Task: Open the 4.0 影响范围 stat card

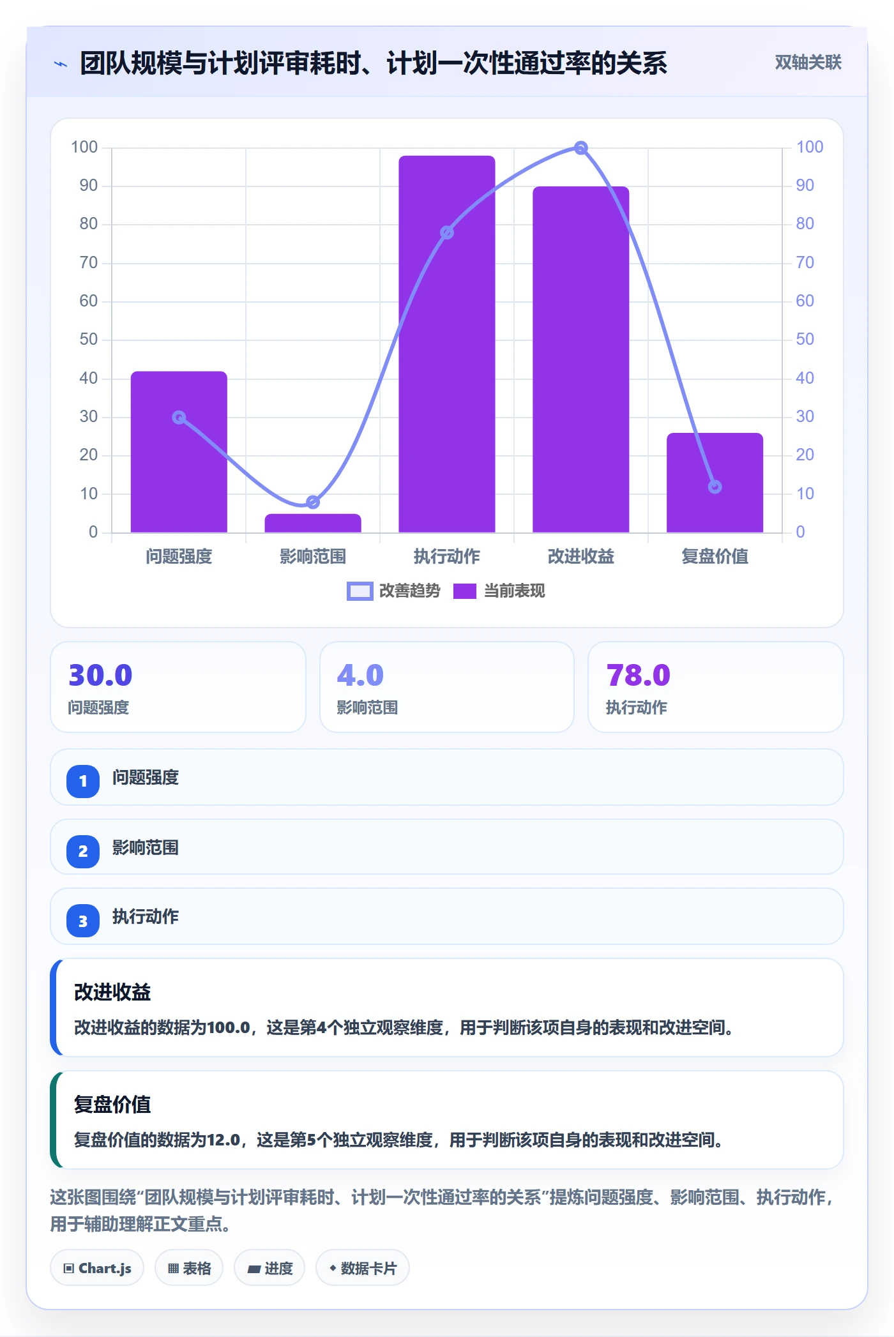Action: (x=447, y=687)
